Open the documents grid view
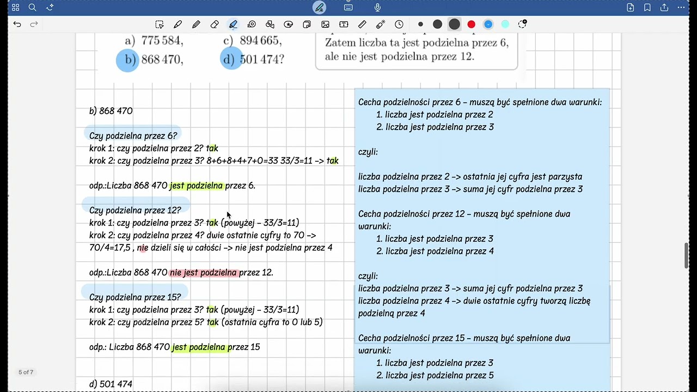 [x=15, y=8]
